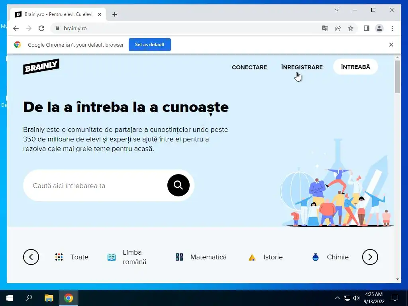Click the share this page icon
The height and width of the screenshot is (306, 408).
point(338,28)
